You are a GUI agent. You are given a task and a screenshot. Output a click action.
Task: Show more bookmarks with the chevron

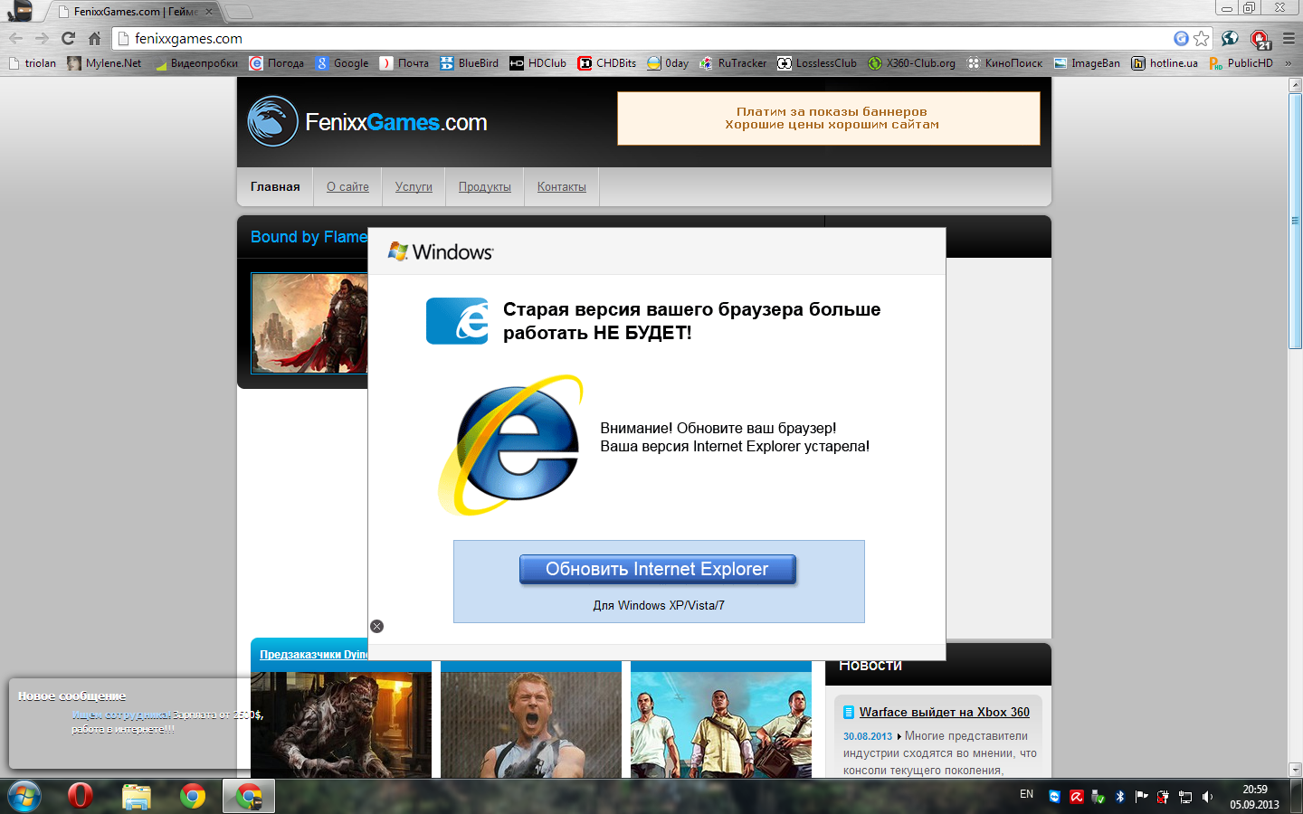(x=1289, y=63)
